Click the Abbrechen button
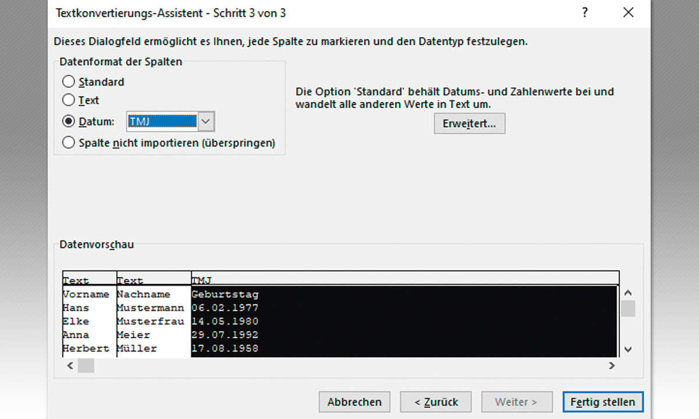The height and width of the screenshot is (419, 699). [354, 402]
